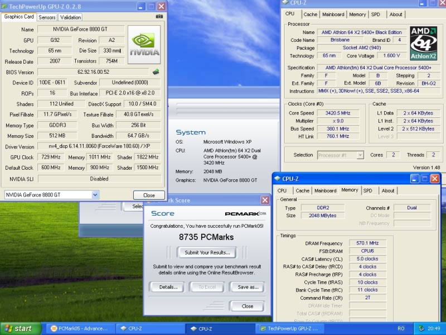Open About tab in lower CPU-Z window
446x335 pixels.
pyautogui.click(x=388, y=190)
